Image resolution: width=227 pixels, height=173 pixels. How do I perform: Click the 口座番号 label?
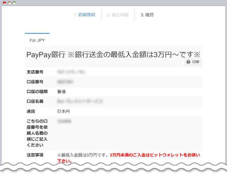[x=35, y=82]
